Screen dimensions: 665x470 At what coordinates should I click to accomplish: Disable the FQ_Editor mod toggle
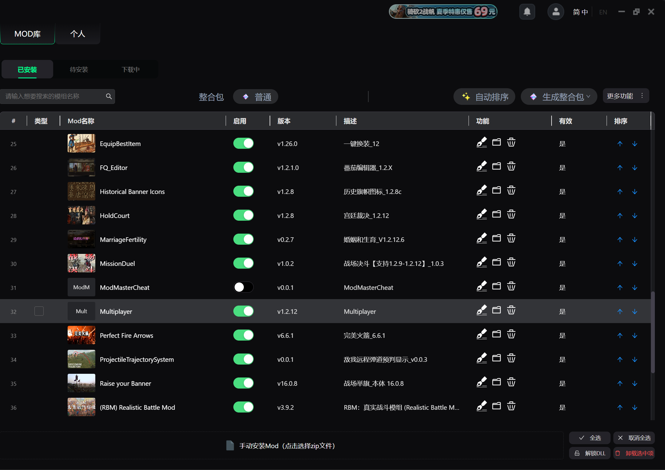coord(243,168)
